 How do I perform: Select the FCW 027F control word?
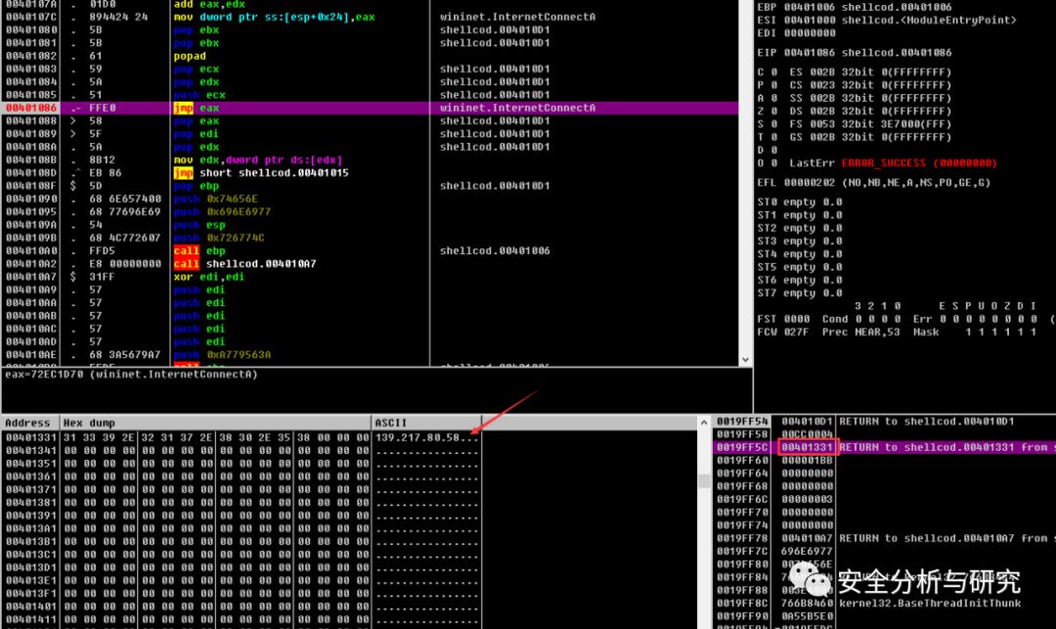point(783,332)
